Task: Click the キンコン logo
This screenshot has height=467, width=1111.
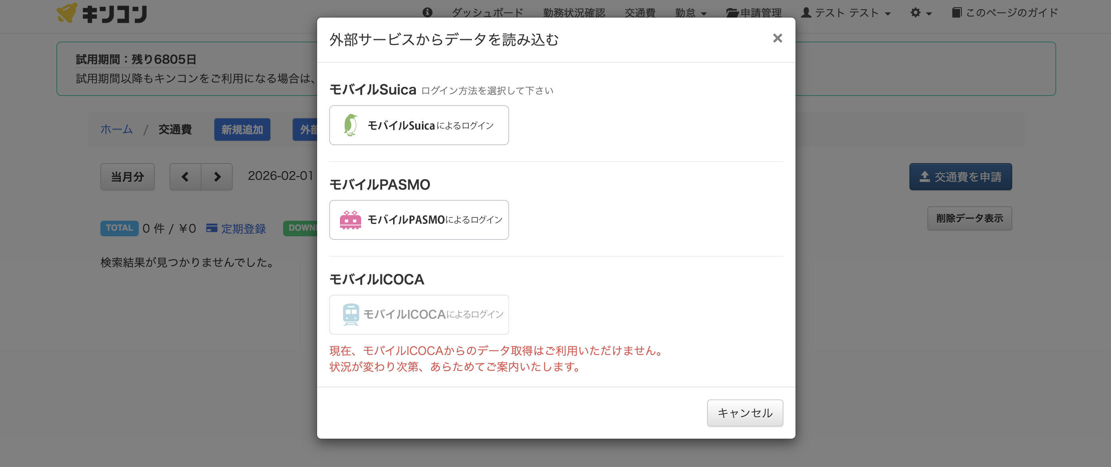Action: coord(102,13)
